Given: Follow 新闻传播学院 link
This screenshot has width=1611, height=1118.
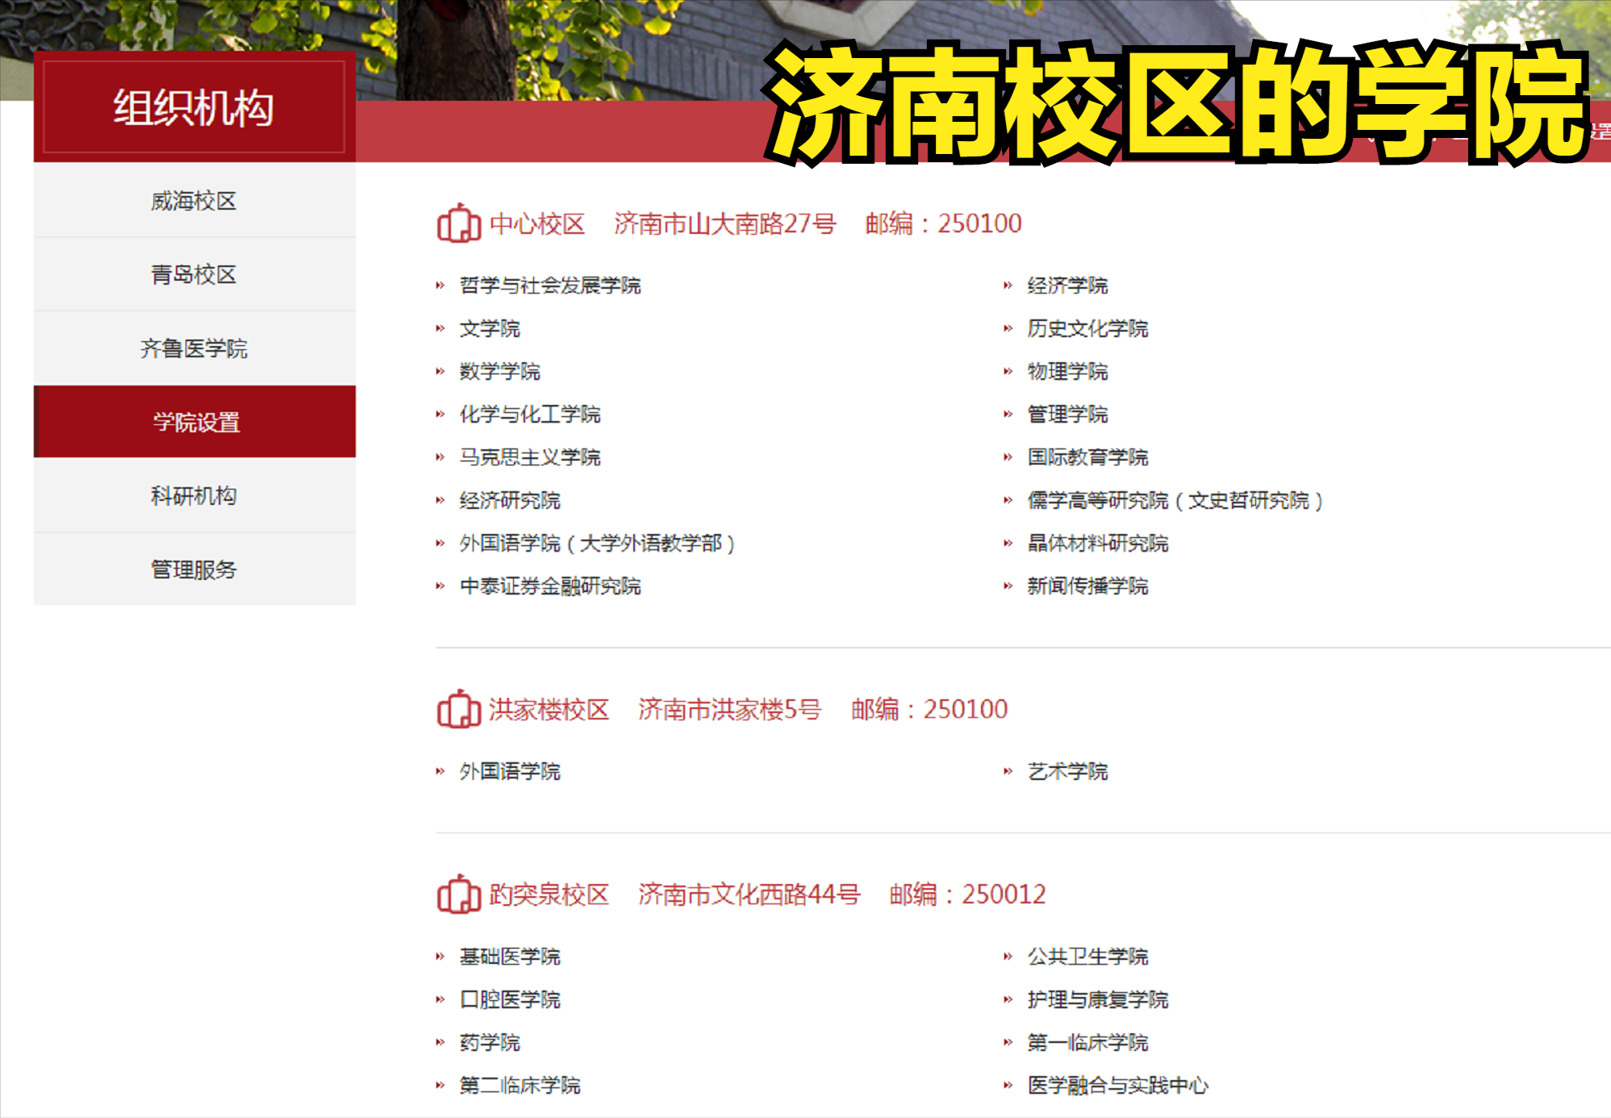Looking at the screenshot, I should [1087, 586].
